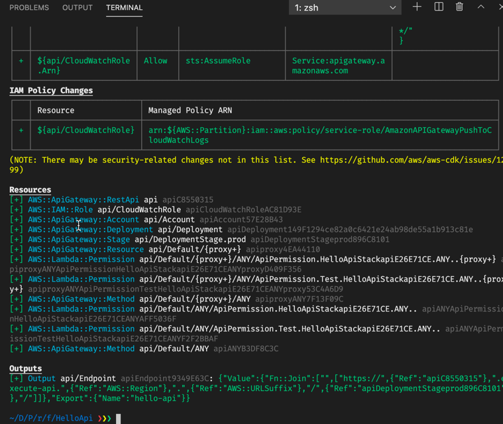Click the '~/D/P/r/f/HelloApi' prompt path

(x=51, y=418)
